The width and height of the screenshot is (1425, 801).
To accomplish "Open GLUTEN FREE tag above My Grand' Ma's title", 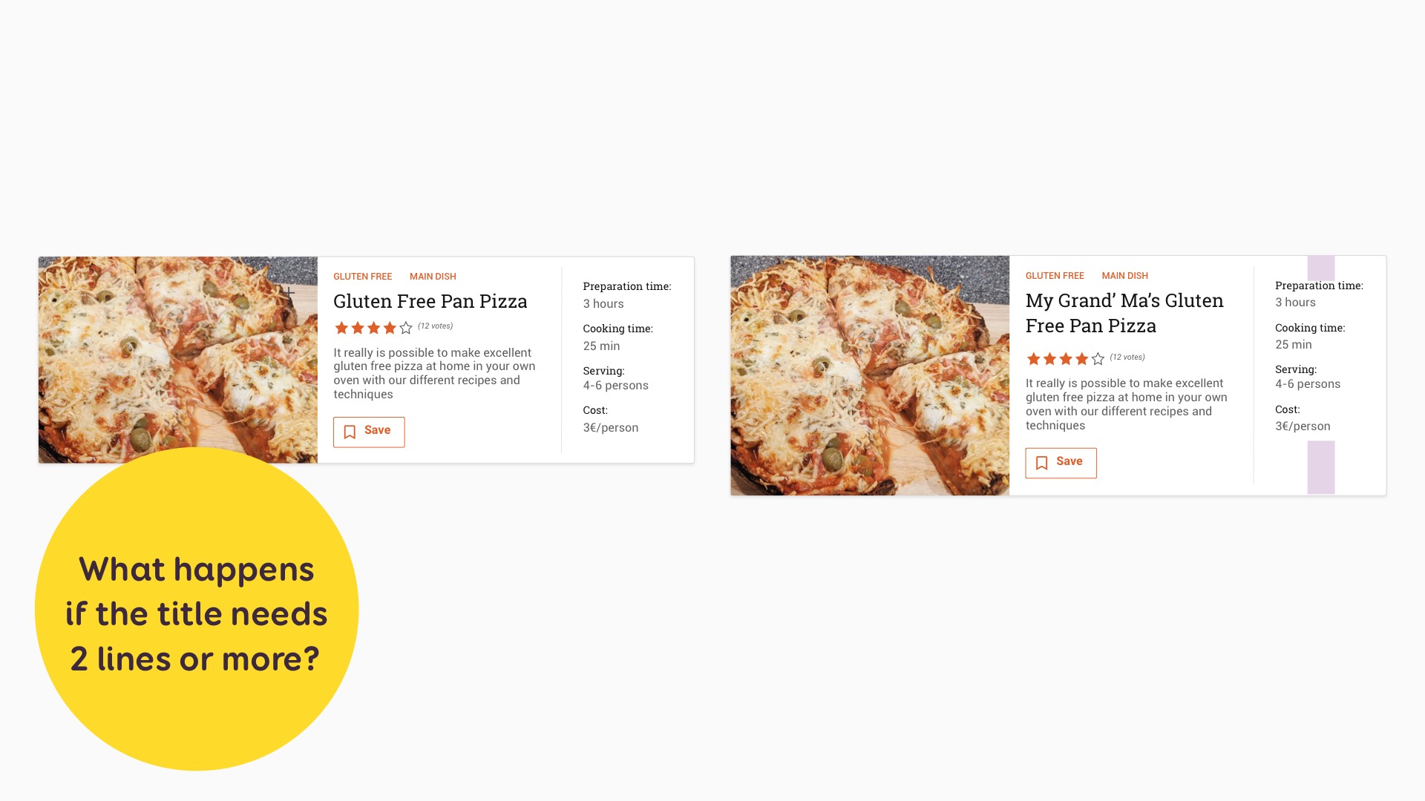I will pyautogui.click(x=1055, y=276).
